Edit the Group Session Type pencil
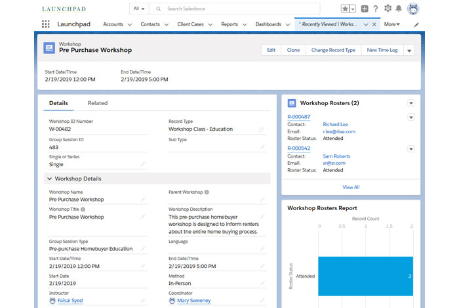Viewport: 459px width, 308px height. [143, 248]
